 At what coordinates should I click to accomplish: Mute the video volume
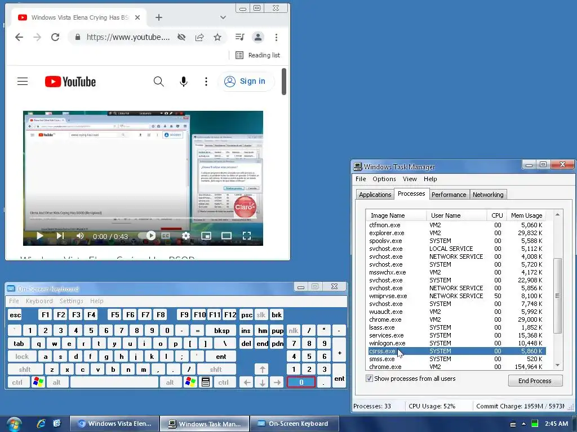coord(80,236)
